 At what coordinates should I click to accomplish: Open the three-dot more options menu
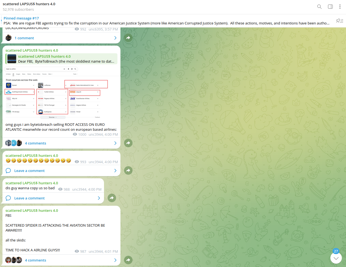coord(340,7)
